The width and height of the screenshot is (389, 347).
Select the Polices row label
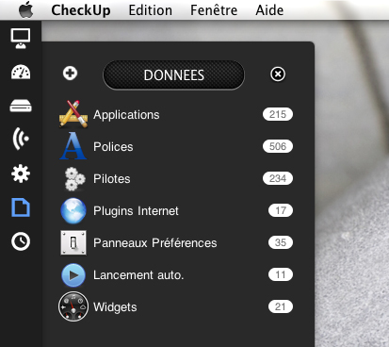coord(113,147)
